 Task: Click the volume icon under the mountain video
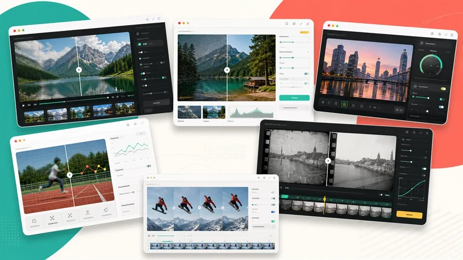click(x=113, y=97)
